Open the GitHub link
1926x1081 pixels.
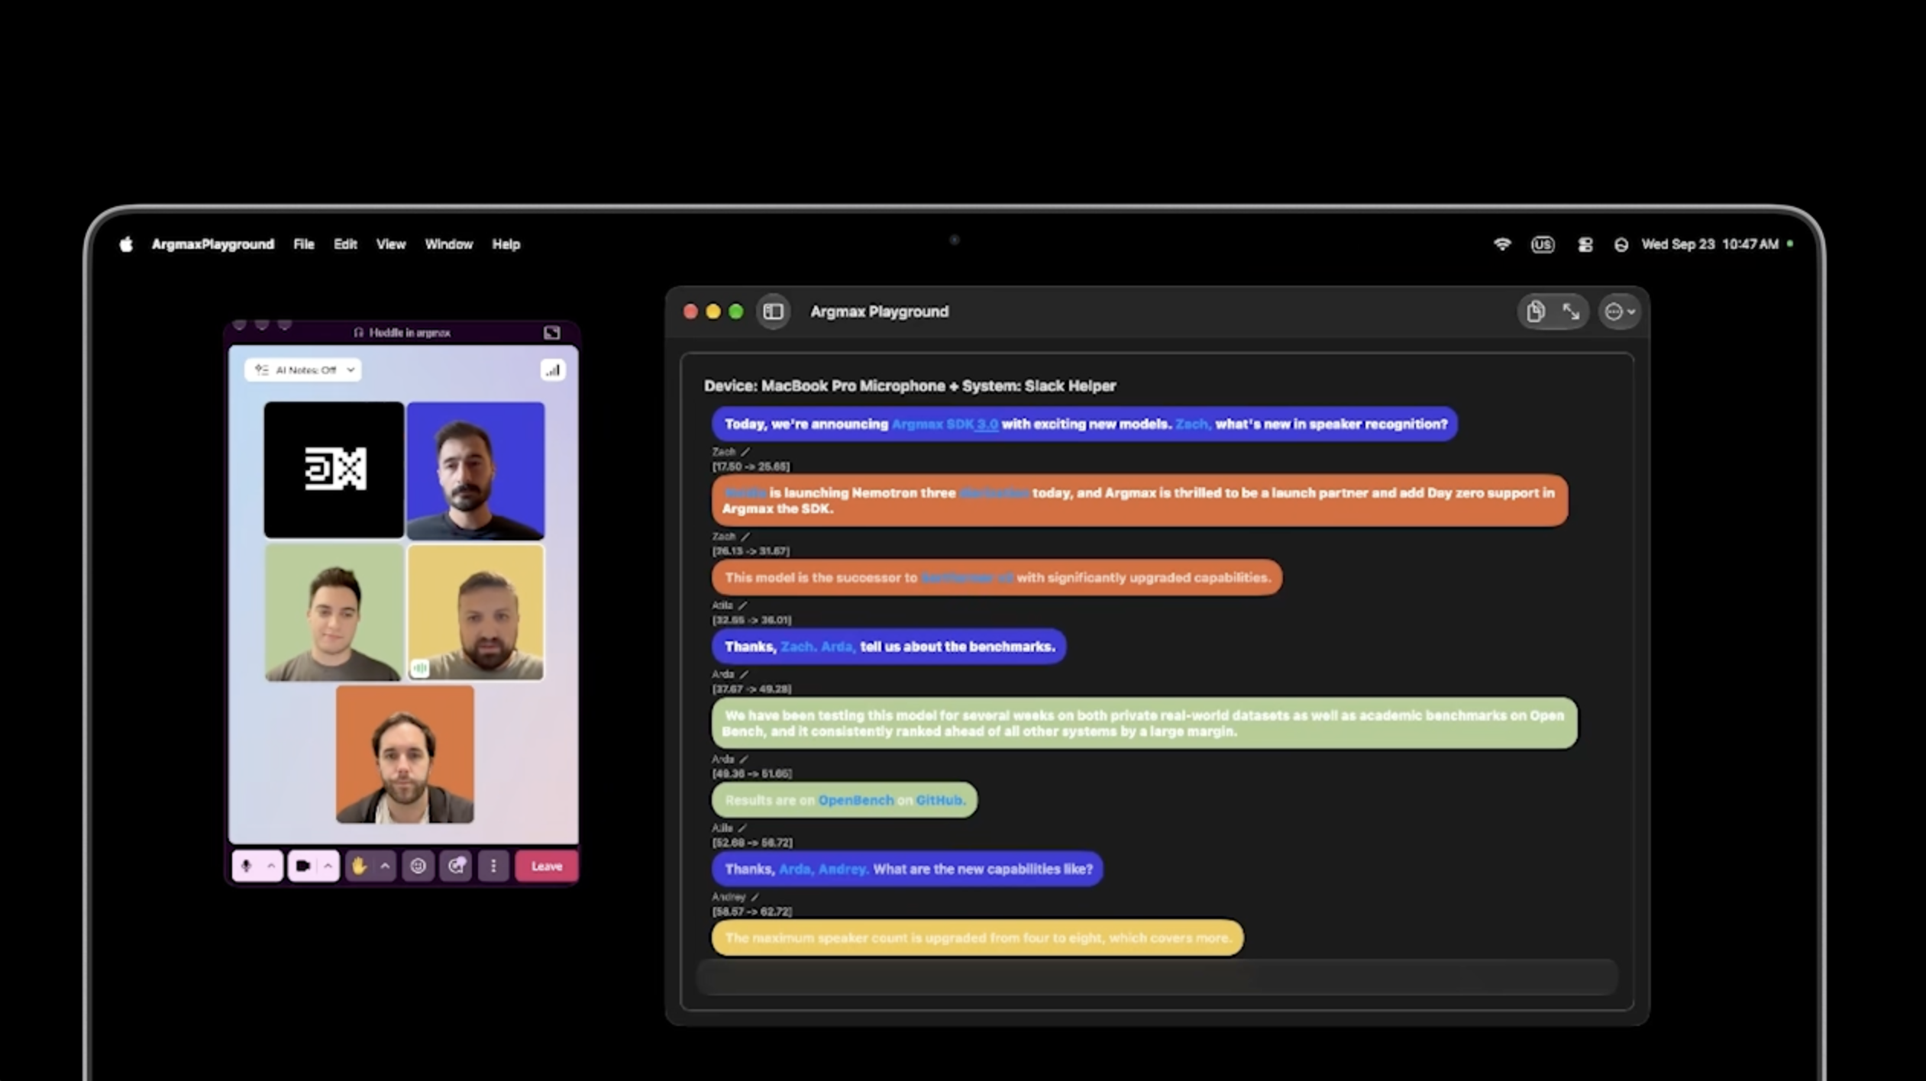click(940, 800)
